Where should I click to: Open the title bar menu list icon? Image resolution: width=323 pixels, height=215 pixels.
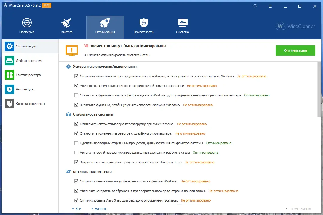point(270,6)
